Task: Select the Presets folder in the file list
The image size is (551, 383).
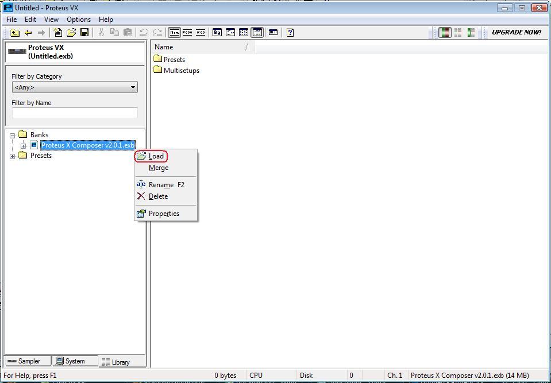Action: click(x=169, y=59)
